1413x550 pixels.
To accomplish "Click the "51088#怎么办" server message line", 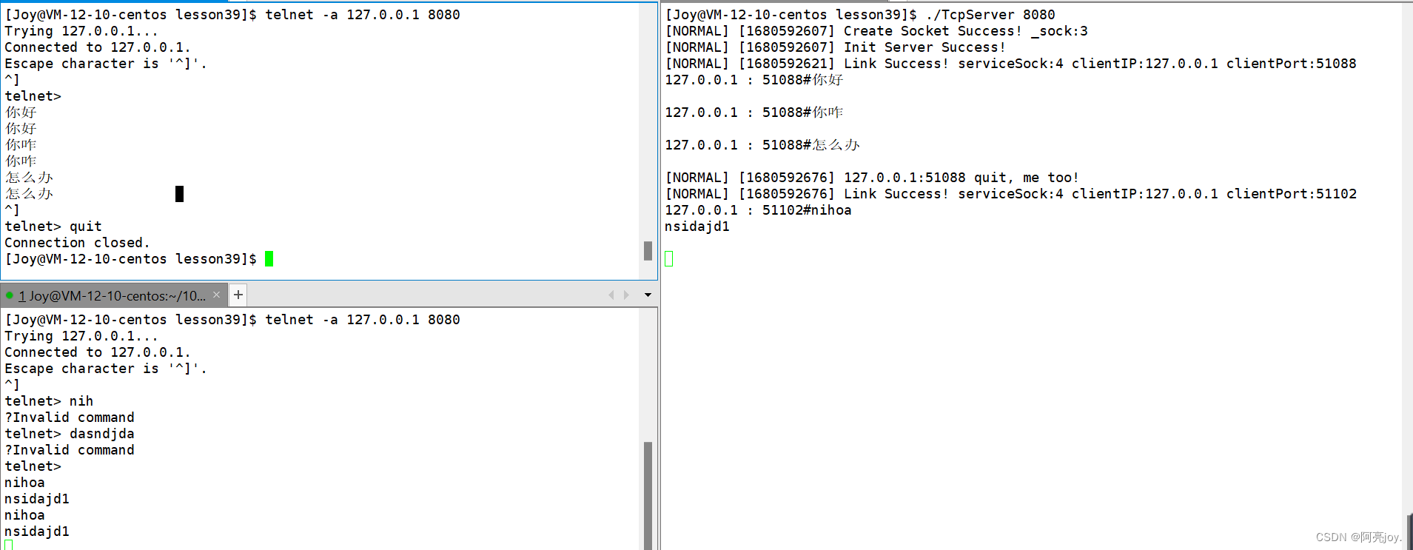I will coord(762,145).
